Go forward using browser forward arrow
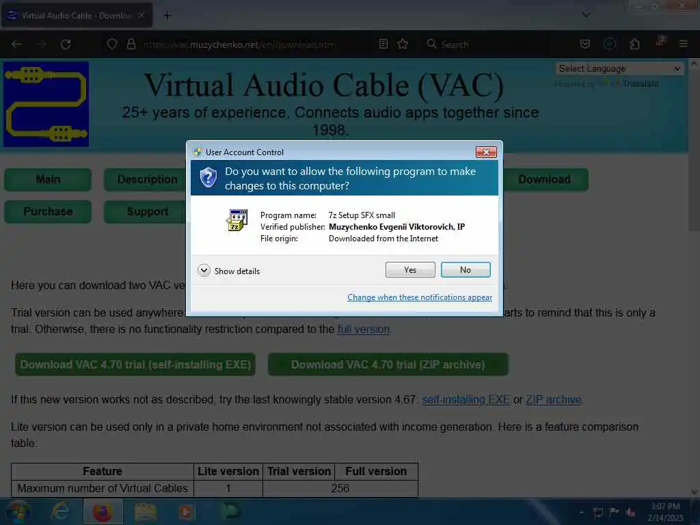700x525 pixels. (41, 44)
